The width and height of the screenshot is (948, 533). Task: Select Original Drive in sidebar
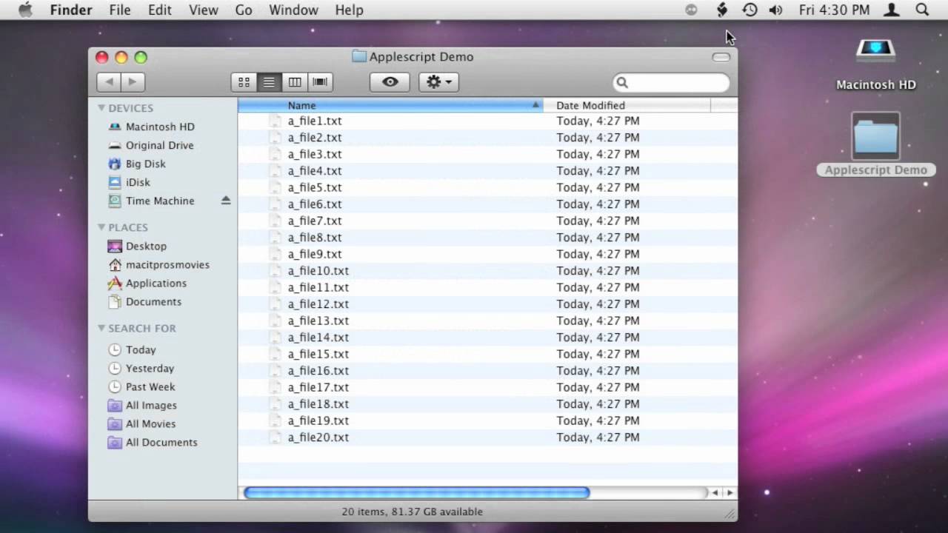(159, 145)
